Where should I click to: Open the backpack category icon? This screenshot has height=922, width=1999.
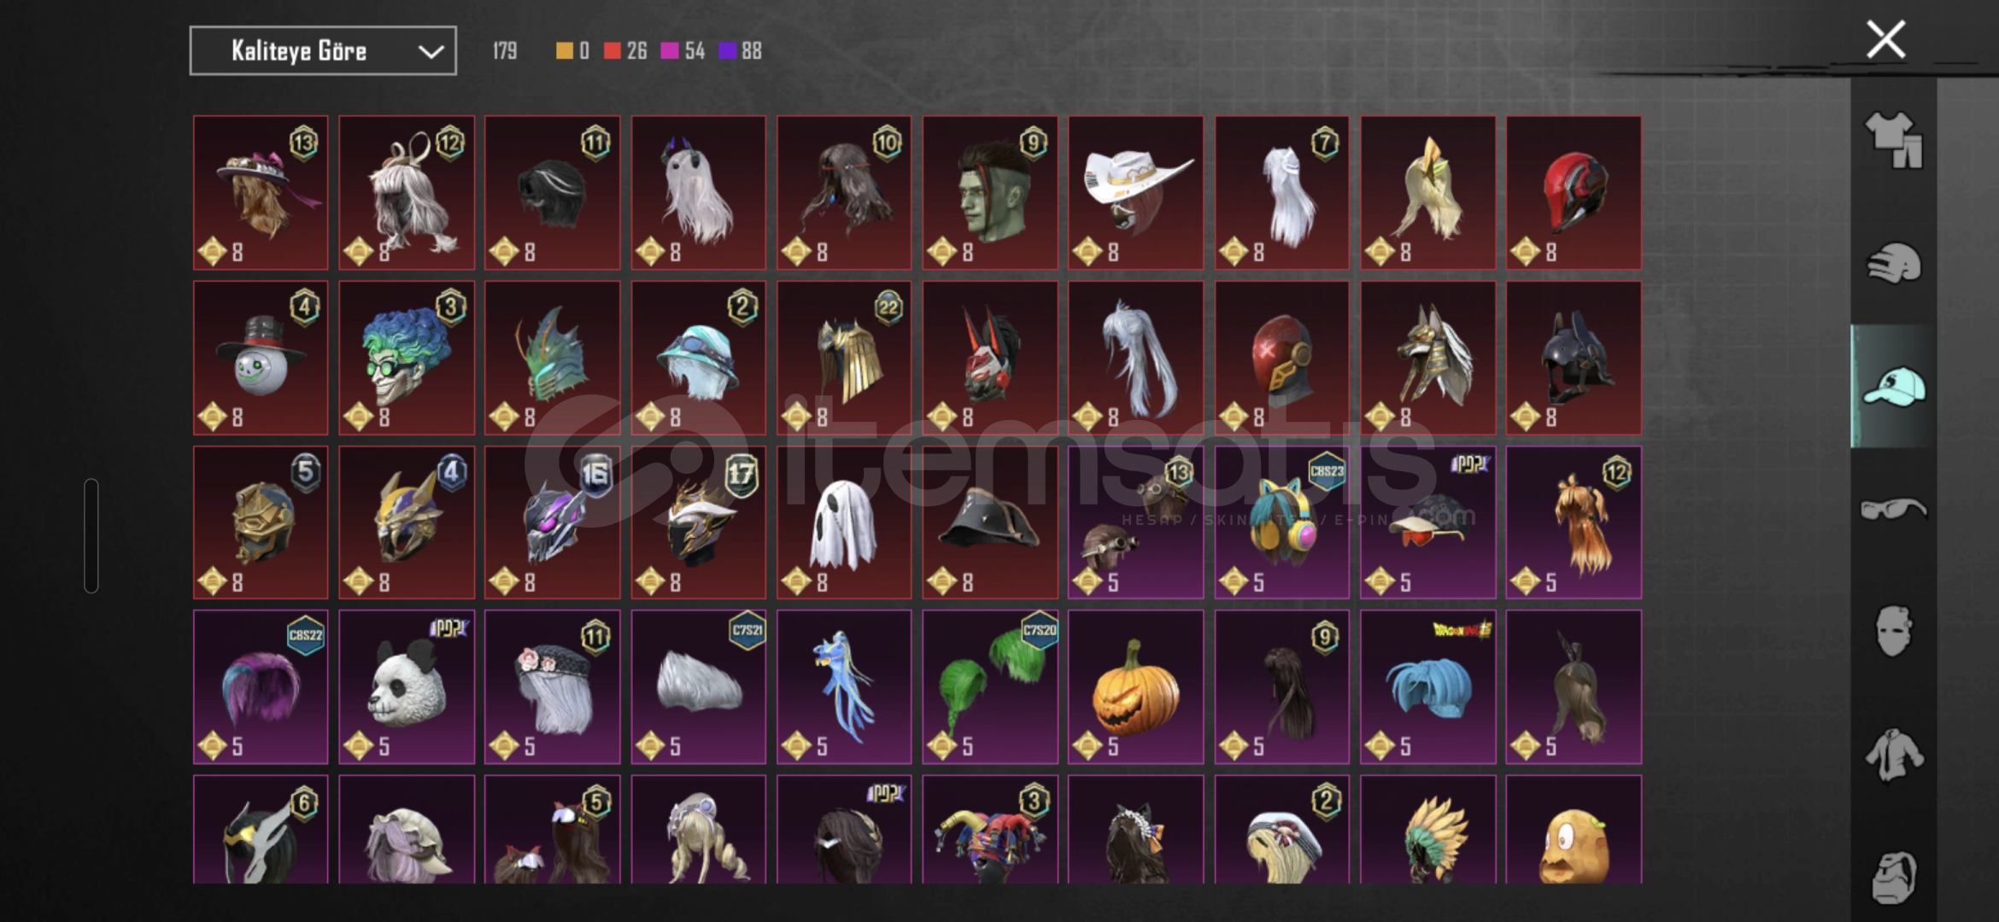coord(1893,877)
